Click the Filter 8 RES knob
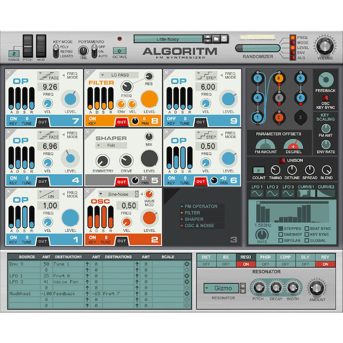 coord(149,76)
